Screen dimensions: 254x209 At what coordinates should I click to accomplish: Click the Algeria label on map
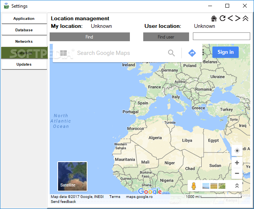click(x=155, y=138)
